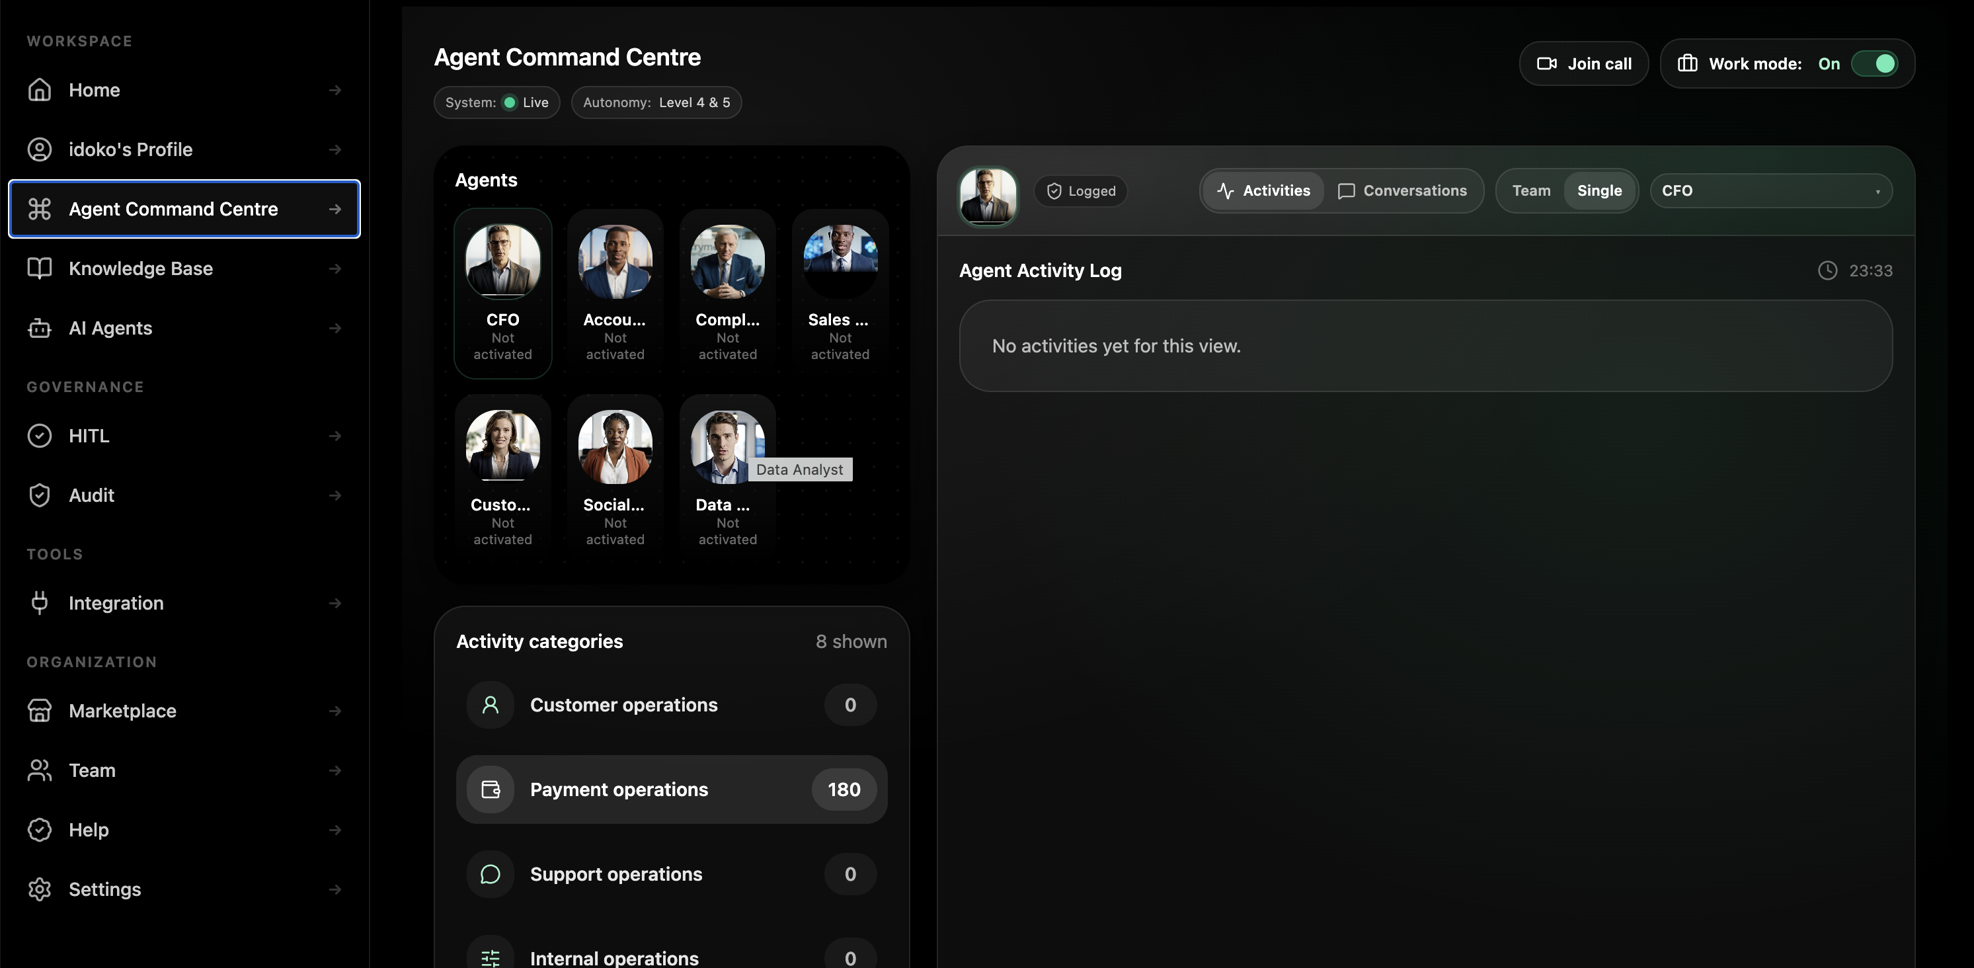Expand Knowledge Base using its arrow
The width and height of the screenshot is (1974, 968).
(x=335, y=268)
